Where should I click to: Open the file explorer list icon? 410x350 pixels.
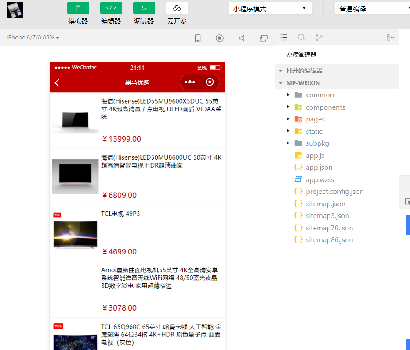[284, 37]
